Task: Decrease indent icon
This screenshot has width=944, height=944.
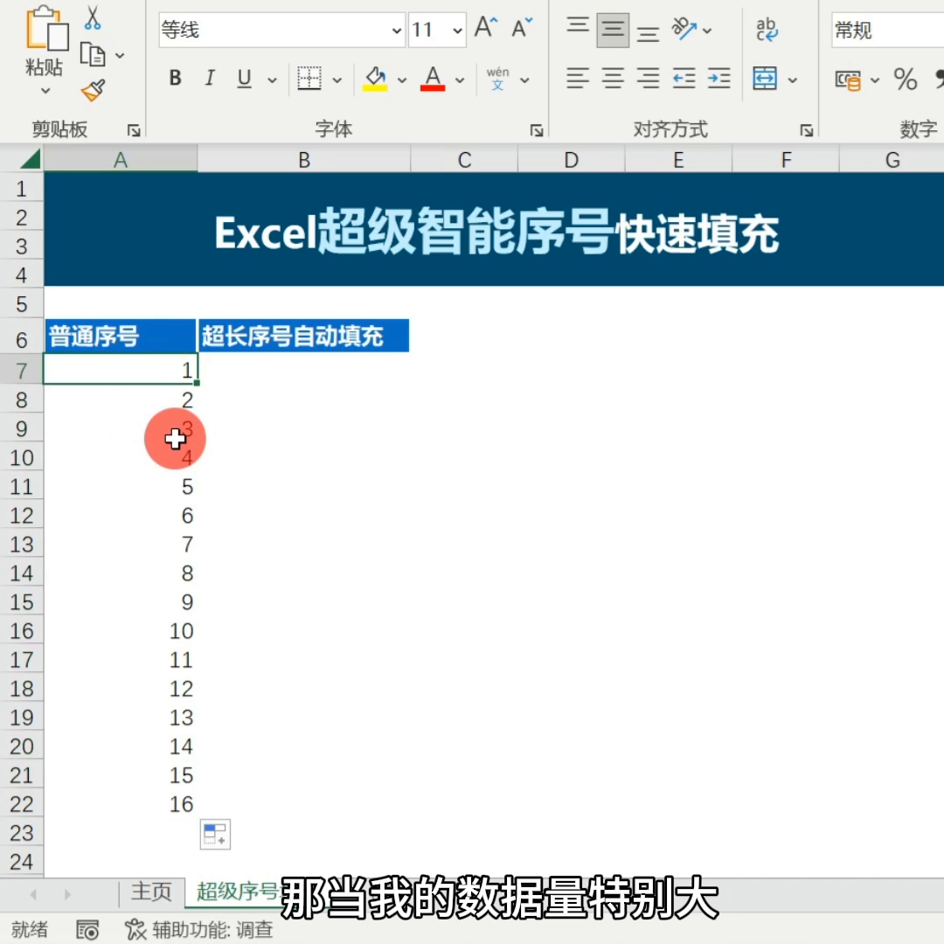Action: [x=684, y=79]
